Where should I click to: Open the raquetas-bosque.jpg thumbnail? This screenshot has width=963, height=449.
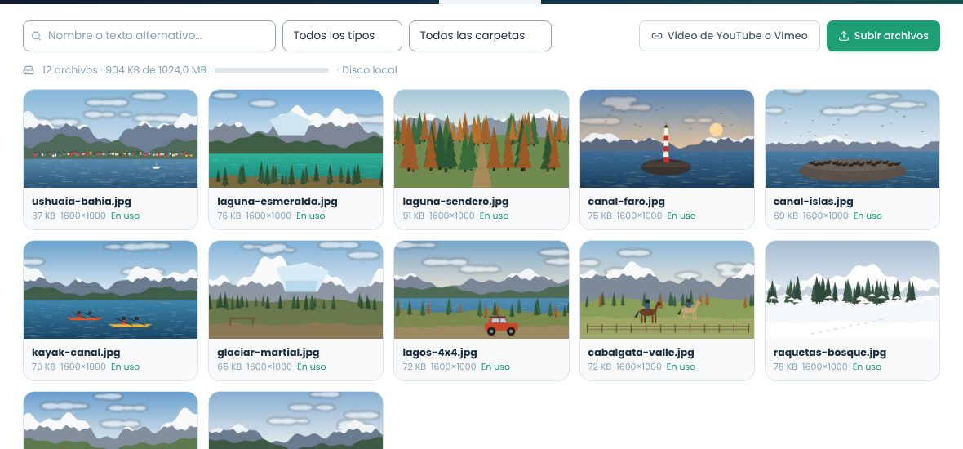[852, 290]
